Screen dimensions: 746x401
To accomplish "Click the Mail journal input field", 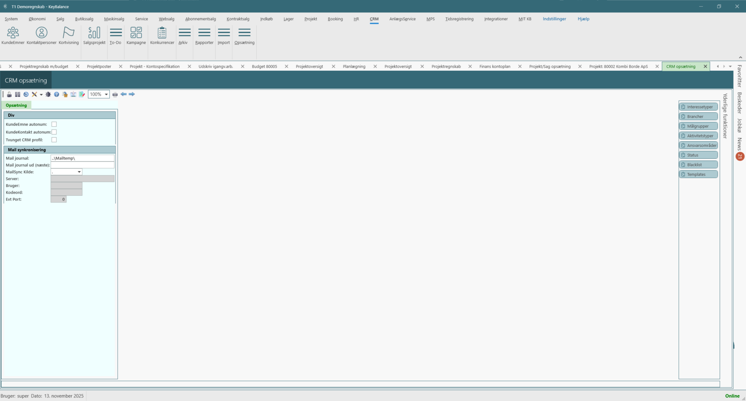I will (x=82, y=158).
